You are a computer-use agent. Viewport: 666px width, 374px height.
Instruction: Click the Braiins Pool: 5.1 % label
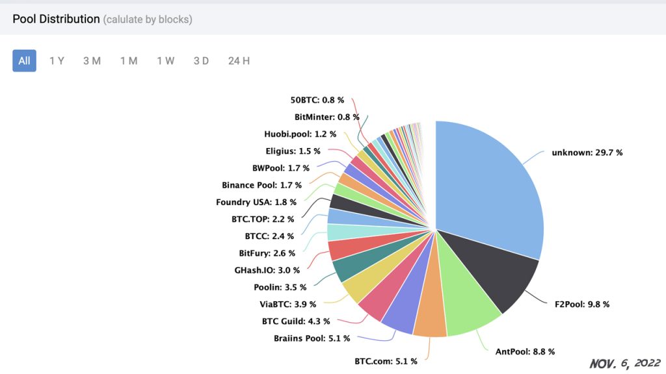pyautogui.click(x=310, y=338)
